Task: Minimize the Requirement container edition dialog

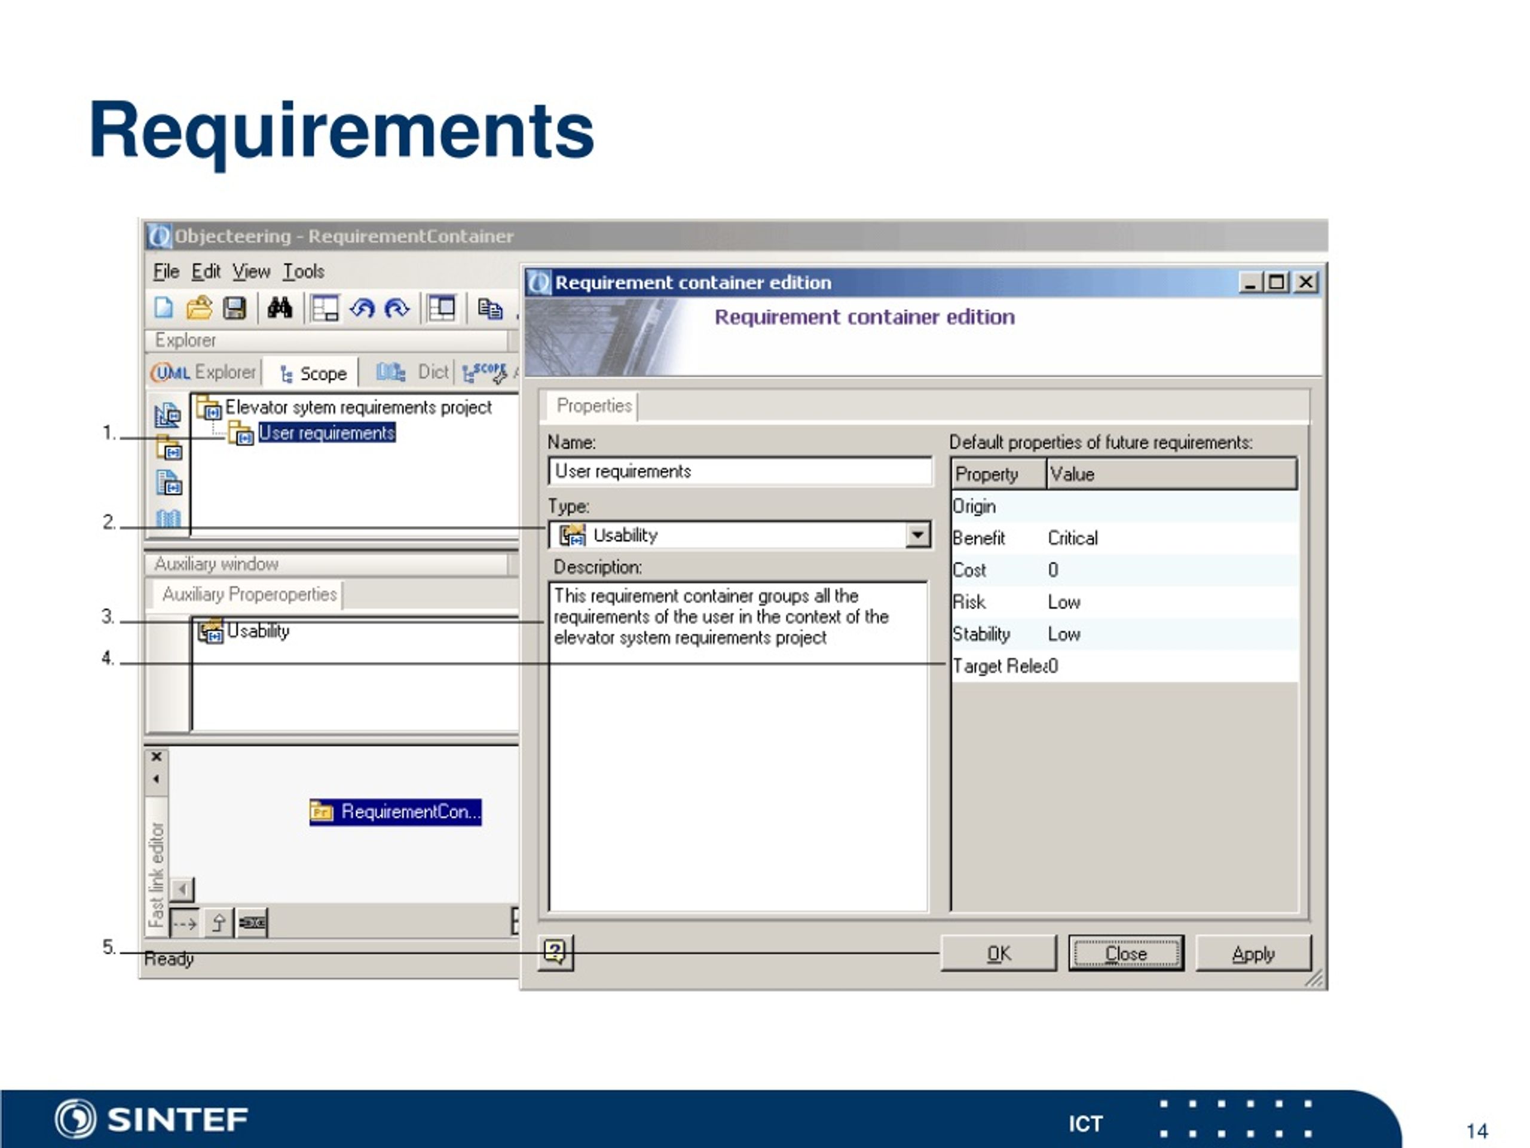Action: [1250, 282]
